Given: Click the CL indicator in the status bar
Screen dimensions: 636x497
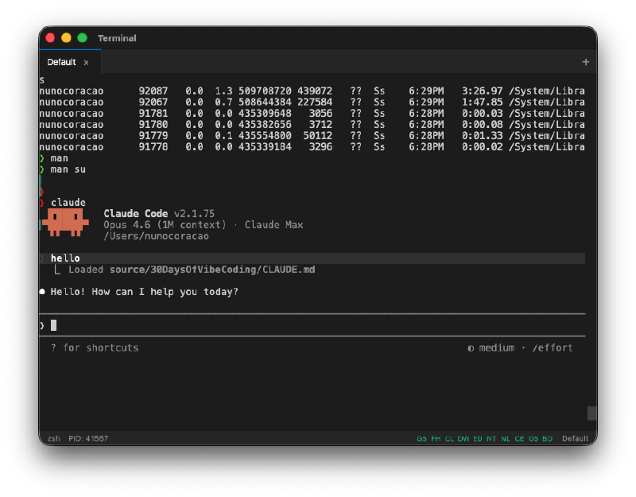Looking at the screenshot, I should [449, 439].
